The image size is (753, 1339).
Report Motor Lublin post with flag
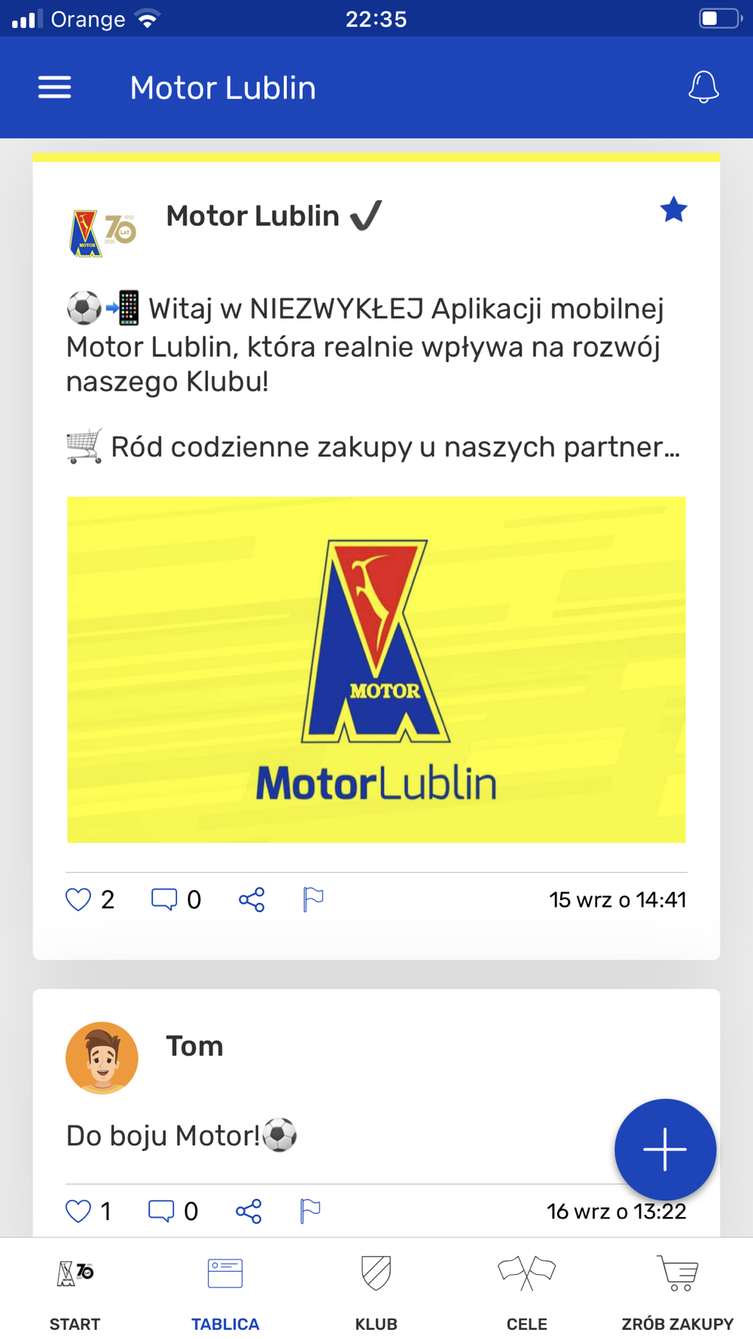coord(312,899)
